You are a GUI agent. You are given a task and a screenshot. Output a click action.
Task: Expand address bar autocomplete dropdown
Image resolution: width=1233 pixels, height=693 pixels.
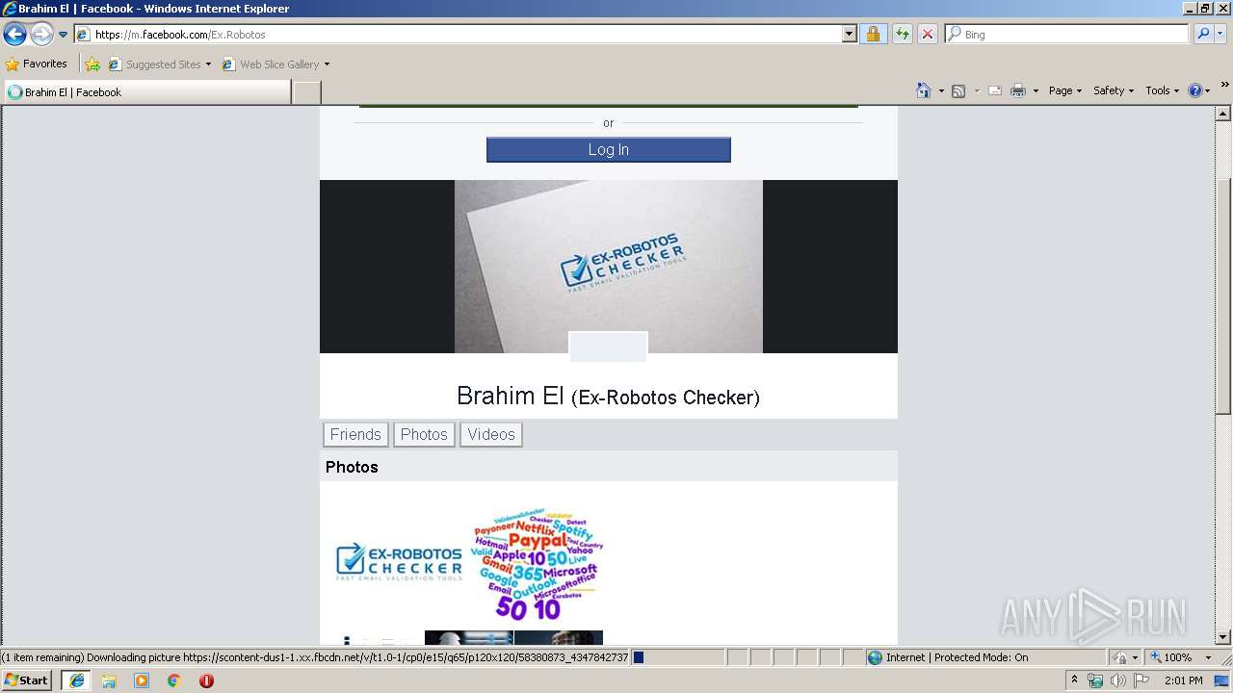tap(850, 34)
